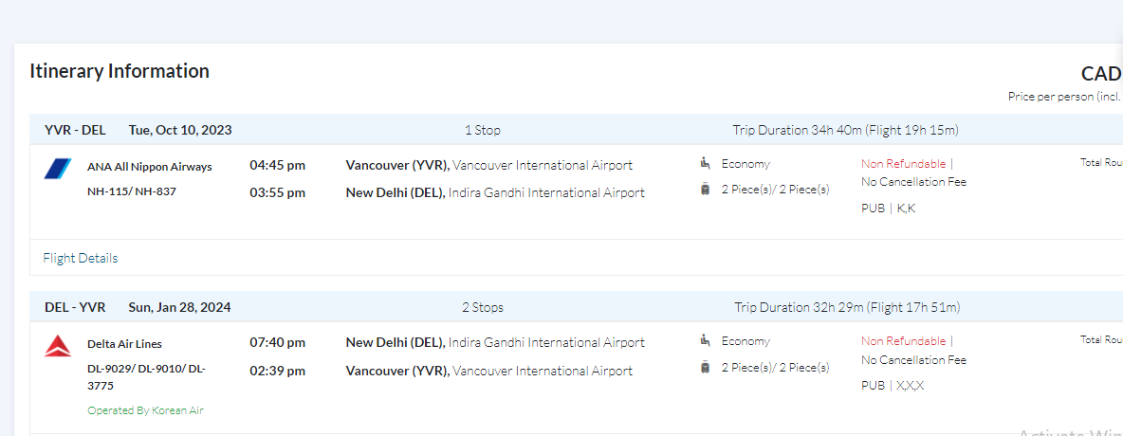
Task: Click the Trip Duration 34h 40m text
Action: (845, 130)
